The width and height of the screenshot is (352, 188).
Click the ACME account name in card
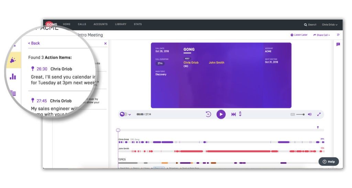pos(268,51)
